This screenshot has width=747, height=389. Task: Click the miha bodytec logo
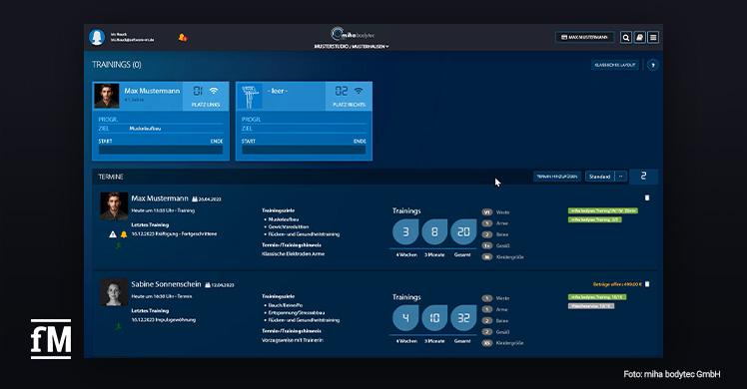click(x=353, y=34)
